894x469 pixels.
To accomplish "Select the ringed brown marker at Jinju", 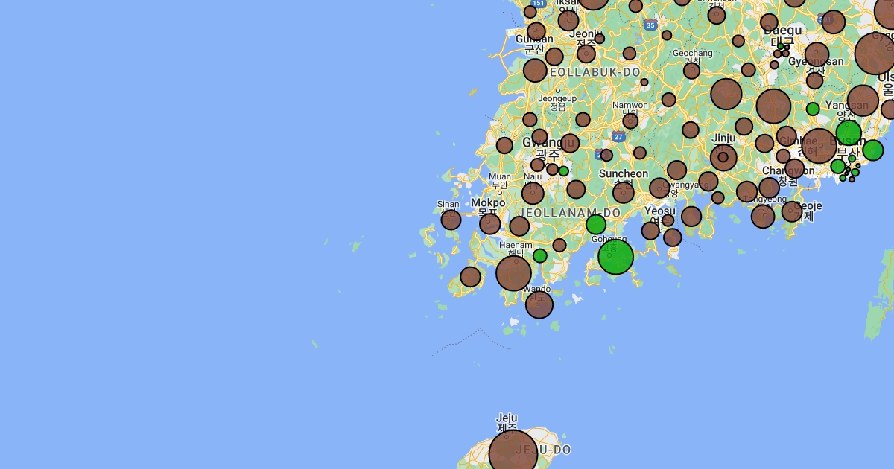I will (x=723, y=158).
